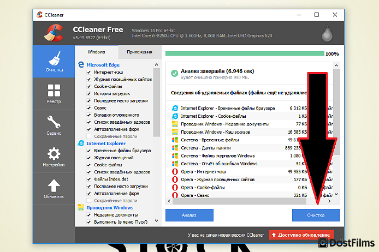Open the Реестр registry section
The image size is (379, 252).
pyautogui.click(x=54, y=93)
